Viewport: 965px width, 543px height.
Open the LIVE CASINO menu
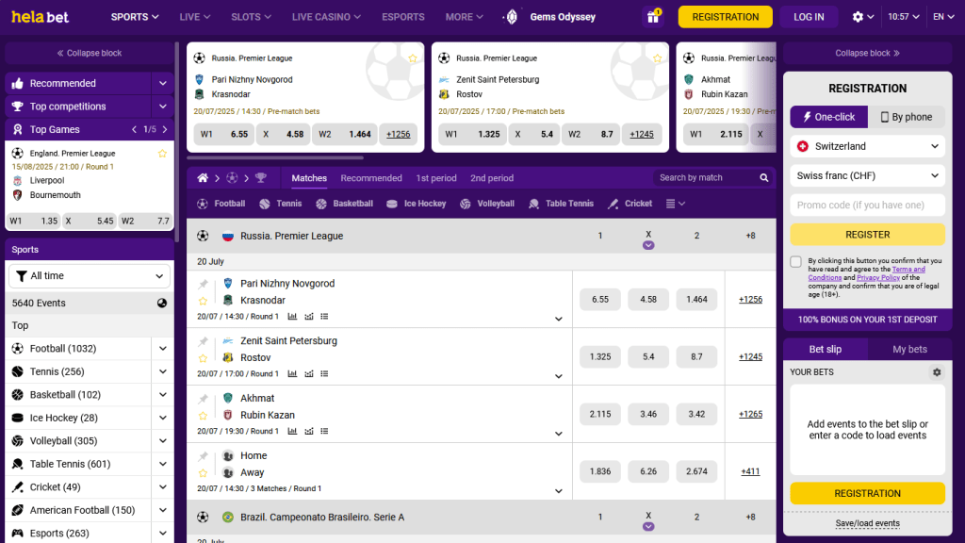pyautogui.click(x=326, y=17)
